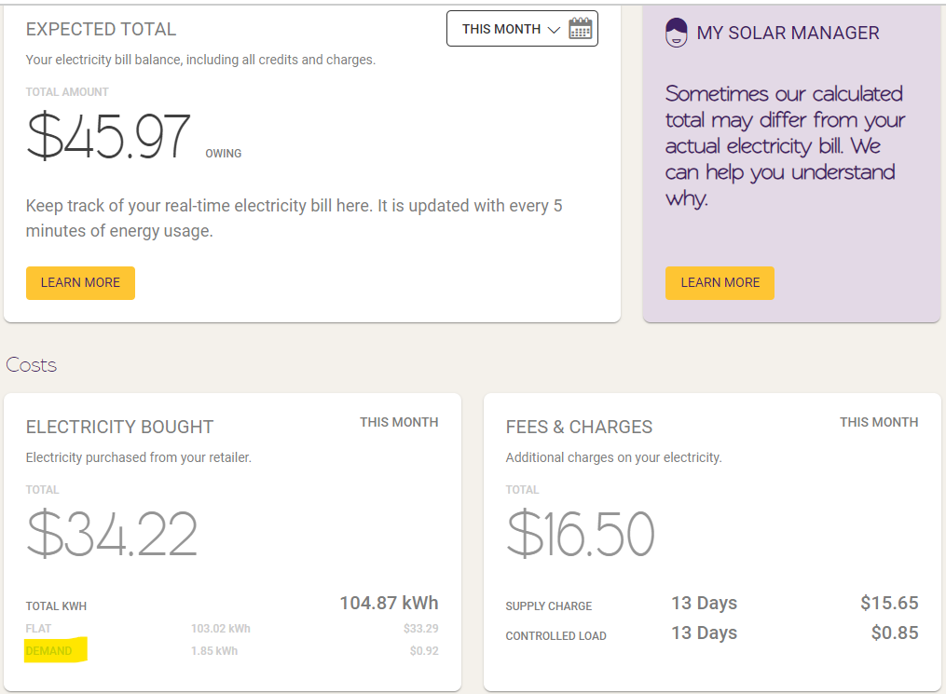Image resolution: width=946 pixels, height=694 pixels.
Task: Click the $45.97 total amount
Action: [x=109, y=136]
